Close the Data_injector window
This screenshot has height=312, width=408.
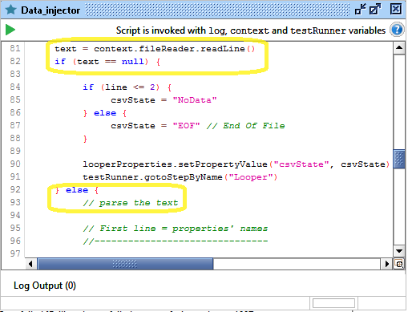tap(396, 9)
